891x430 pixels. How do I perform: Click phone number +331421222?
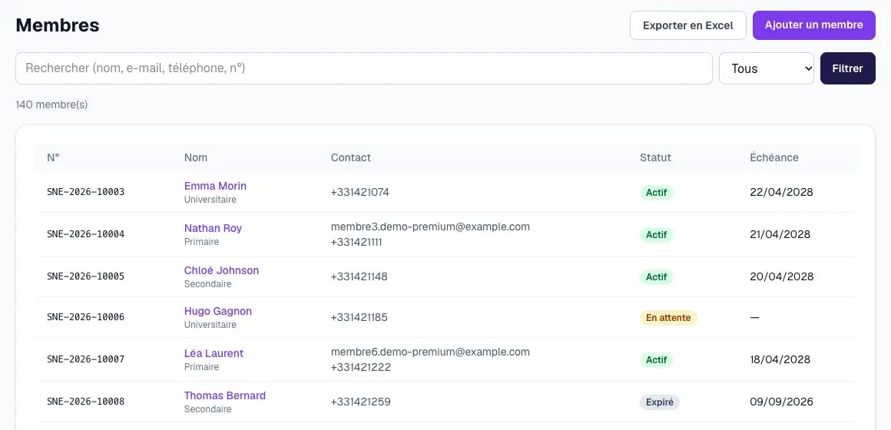[x=361, y=367]
